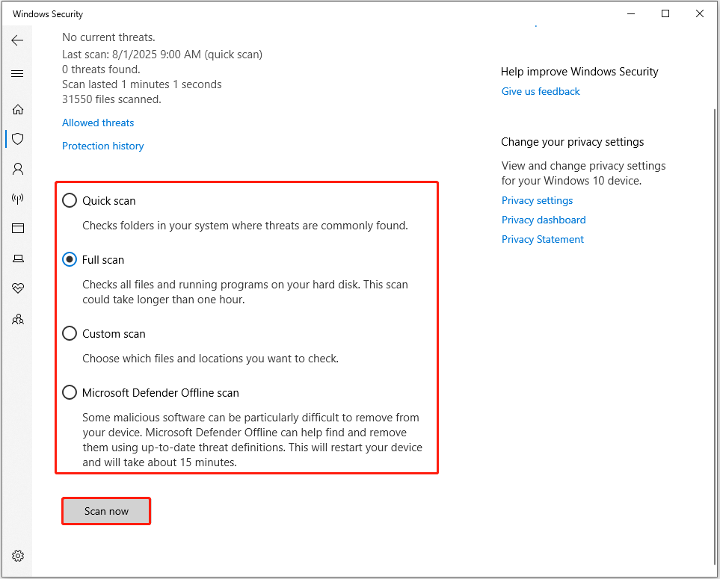The height and width of the screenshot is (579, 720).
Task: Go back using the navigation arrow
Action: pyautogui.click(x=17, y=40)
